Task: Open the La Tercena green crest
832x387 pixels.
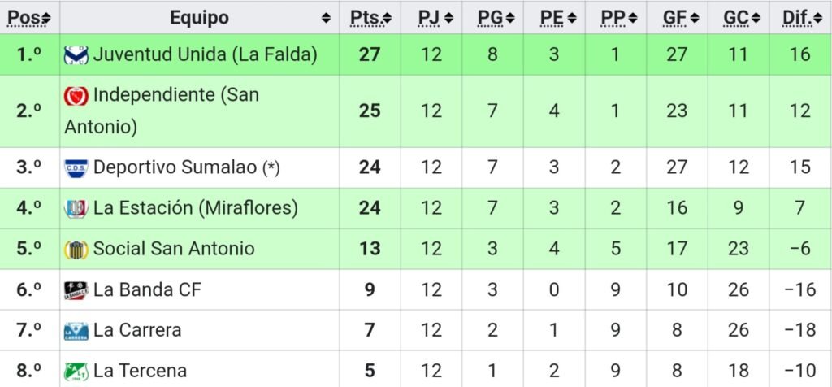Action: click(x=76, y=371)
